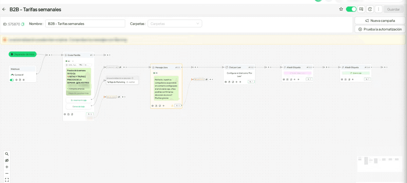Image resolution: width=407 pixels, height=183 pixels.
Task: Select the green 'Quiere caja' label tag
Action: 356,73
